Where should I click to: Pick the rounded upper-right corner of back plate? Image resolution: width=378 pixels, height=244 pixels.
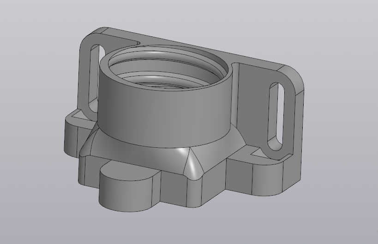[295, 76]
